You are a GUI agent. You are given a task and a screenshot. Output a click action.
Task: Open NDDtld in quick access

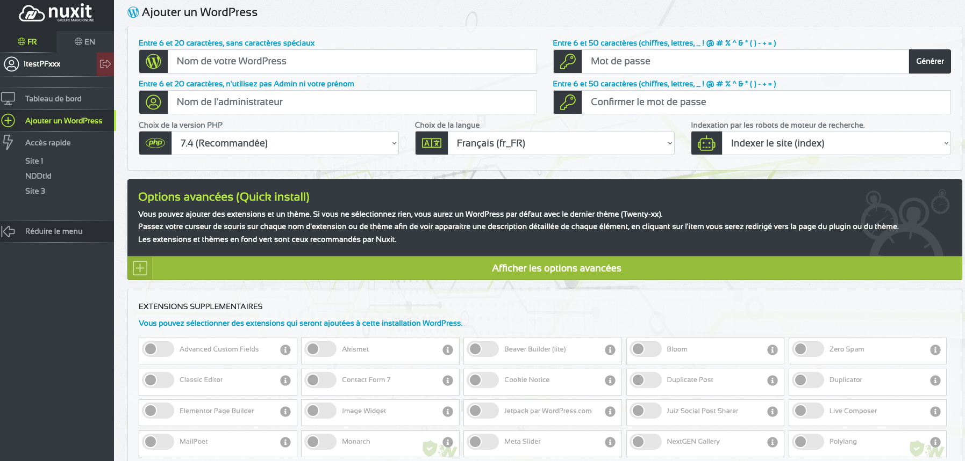38,176
